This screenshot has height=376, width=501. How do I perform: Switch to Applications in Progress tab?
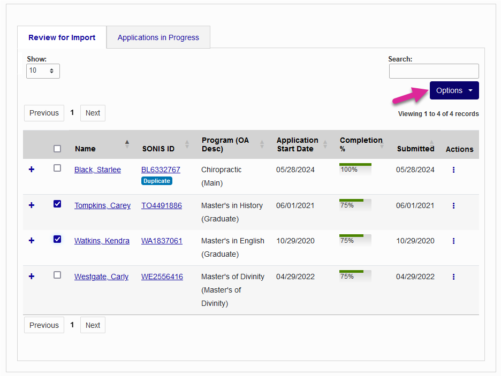coord(158,37)
